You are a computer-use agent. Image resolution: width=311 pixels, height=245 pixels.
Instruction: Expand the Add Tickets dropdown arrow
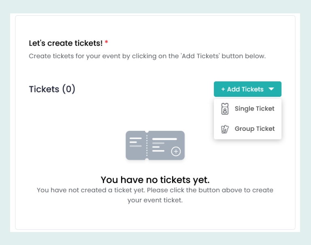click(x=271, y=89)
